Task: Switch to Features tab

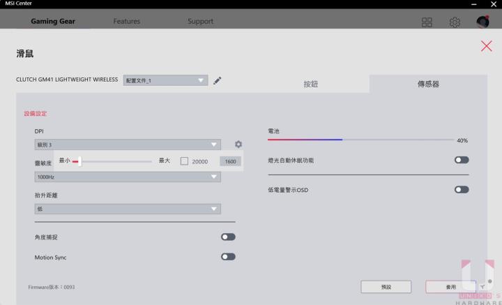Action: click(126, 22)
